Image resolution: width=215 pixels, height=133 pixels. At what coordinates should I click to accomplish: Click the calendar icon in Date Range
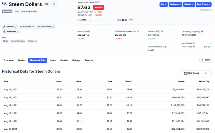click(185, 73)
